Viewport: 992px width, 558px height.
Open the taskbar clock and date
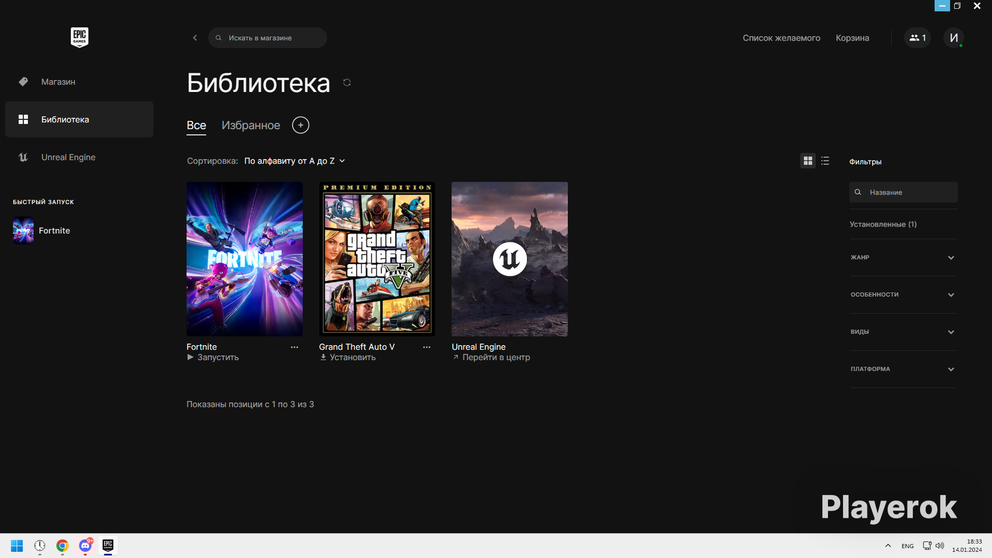point(967,546)
